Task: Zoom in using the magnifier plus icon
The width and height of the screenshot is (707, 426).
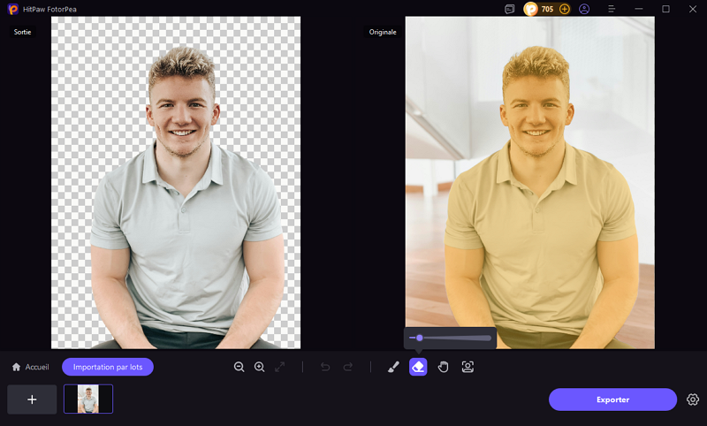Action: click(x=259, y=367)
